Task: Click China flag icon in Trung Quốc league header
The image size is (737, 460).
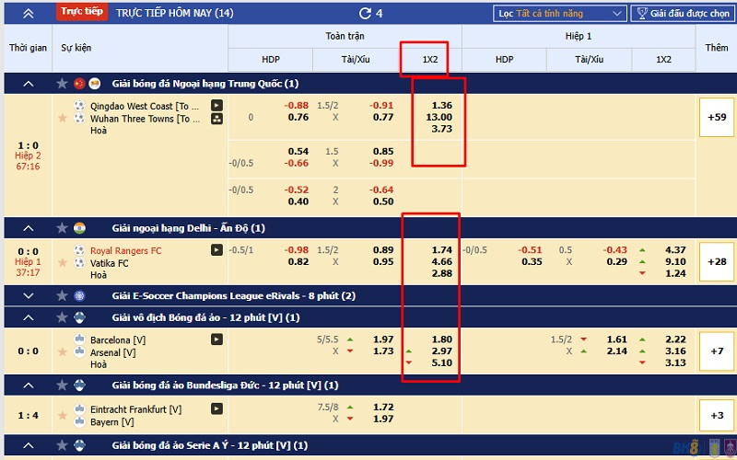Action: tap(79, 84)
